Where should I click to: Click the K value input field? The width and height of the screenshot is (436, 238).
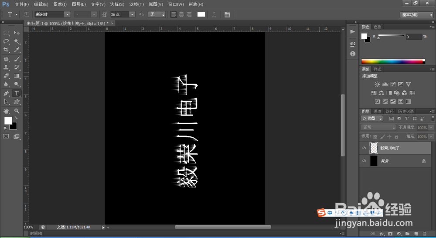point(414,37)
